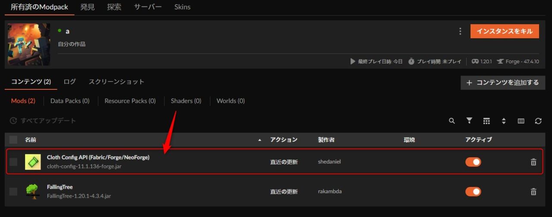
Task: Go to the 発見 tab
Action: click(88, 7)
